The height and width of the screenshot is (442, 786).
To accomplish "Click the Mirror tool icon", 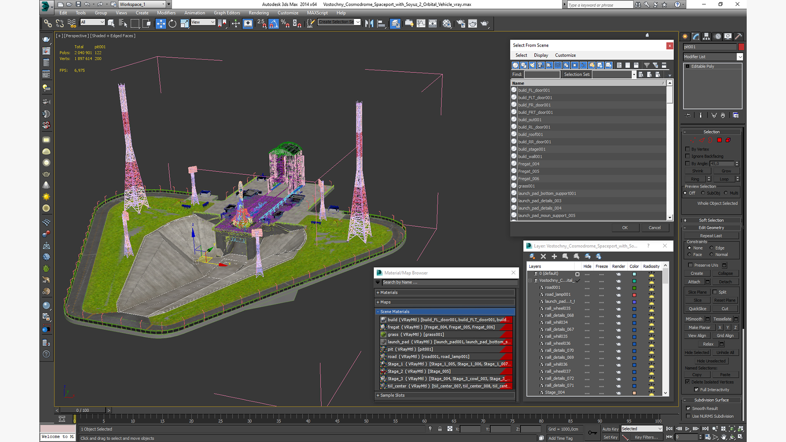I will (369, 23).
